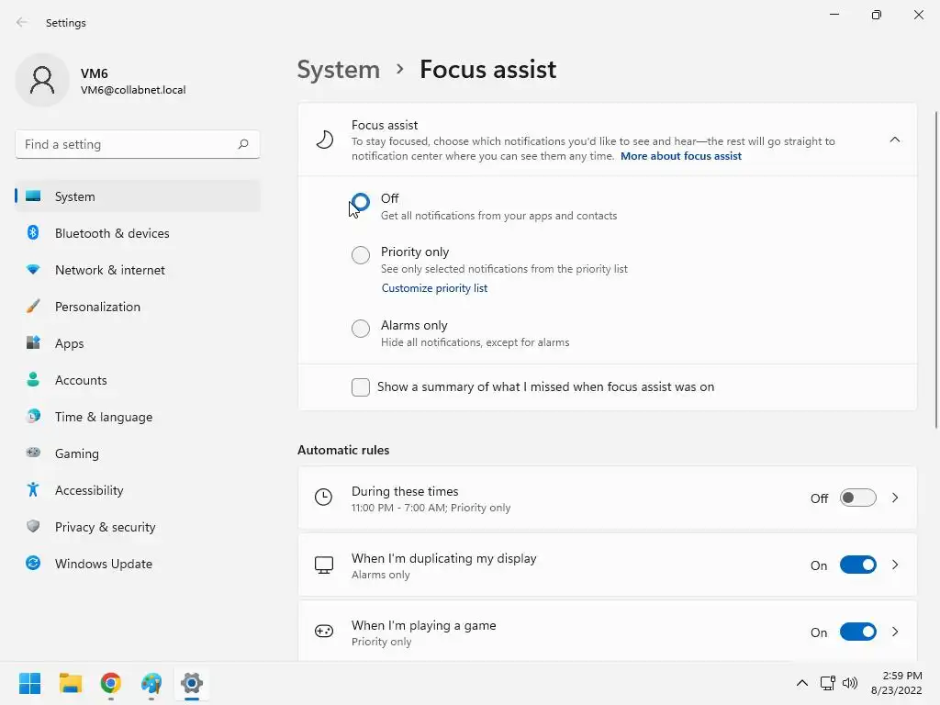Click the search magnifier in Find a setting
The image size is (940, 705).
click(x=243, y=144)
